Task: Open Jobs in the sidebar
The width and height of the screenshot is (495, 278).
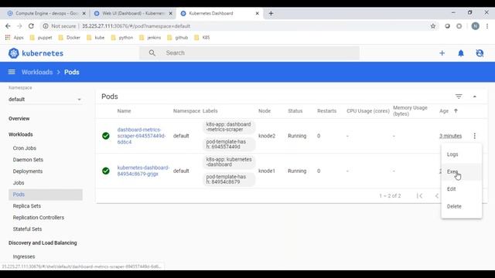Action: [x=19, y=183]
